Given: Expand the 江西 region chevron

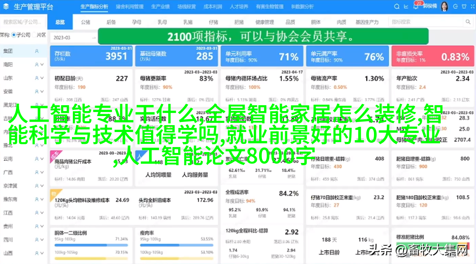Looking at the screenshot, I should 42,213.
